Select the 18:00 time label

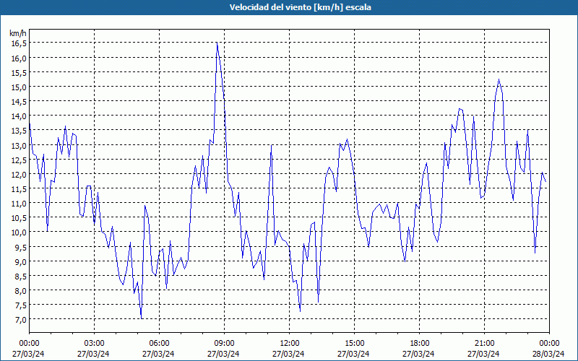click(x=420, y=344)
